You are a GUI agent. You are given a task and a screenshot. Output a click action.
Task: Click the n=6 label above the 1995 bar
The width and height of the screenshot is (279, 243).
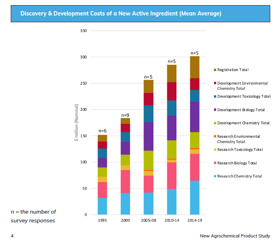click(x=102, y=131)
